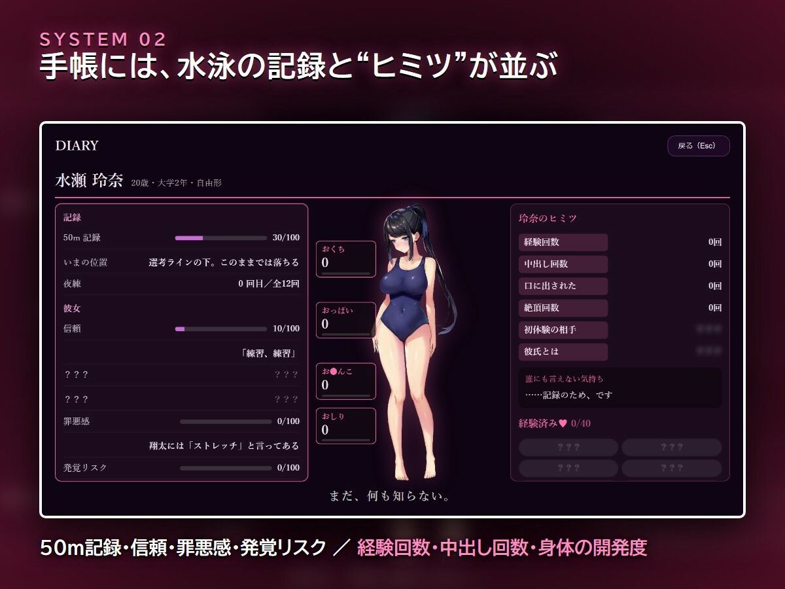Click the 記録 section header
The width and height of the screenshot is (785, 589).
pos(72,217)
